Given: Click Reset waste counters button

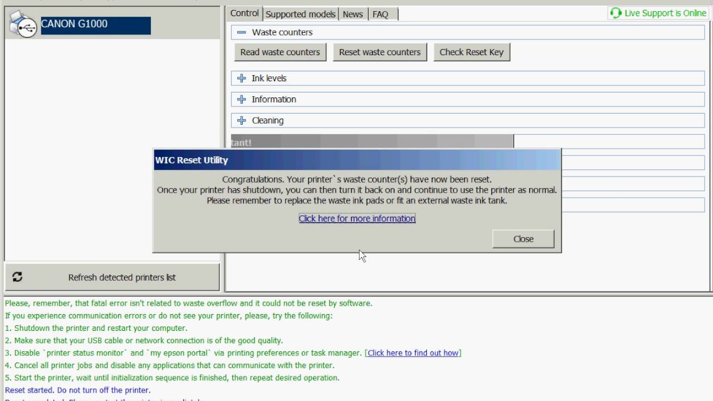Looking at the screenshot, I should (380, 52).
